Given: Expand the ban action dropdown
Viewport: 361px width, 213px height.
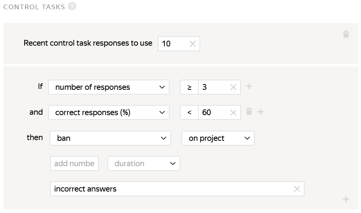Looking at the screenshot, I should (110, 138).
